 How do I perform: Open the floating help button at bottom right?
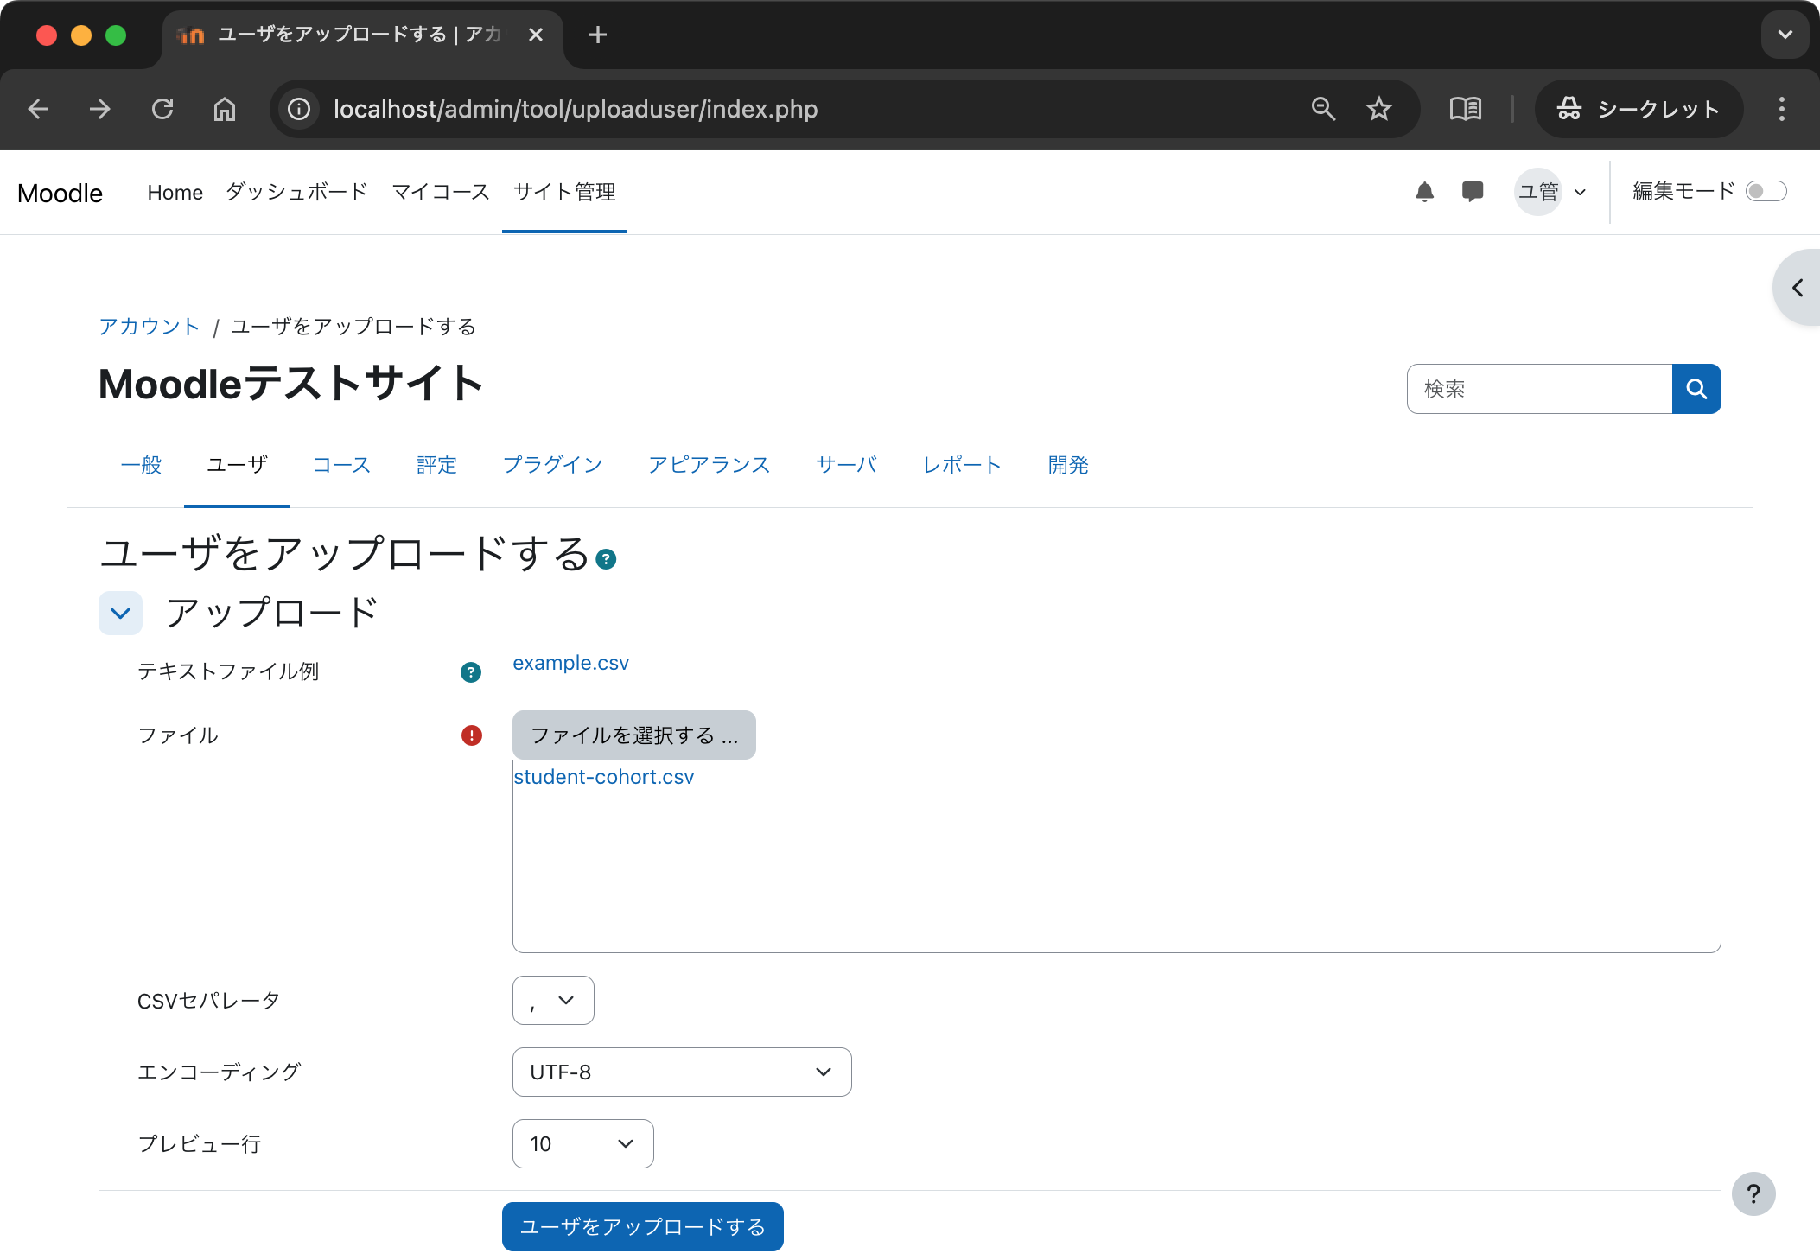pyautogui.click(x=1753, y=1193)
